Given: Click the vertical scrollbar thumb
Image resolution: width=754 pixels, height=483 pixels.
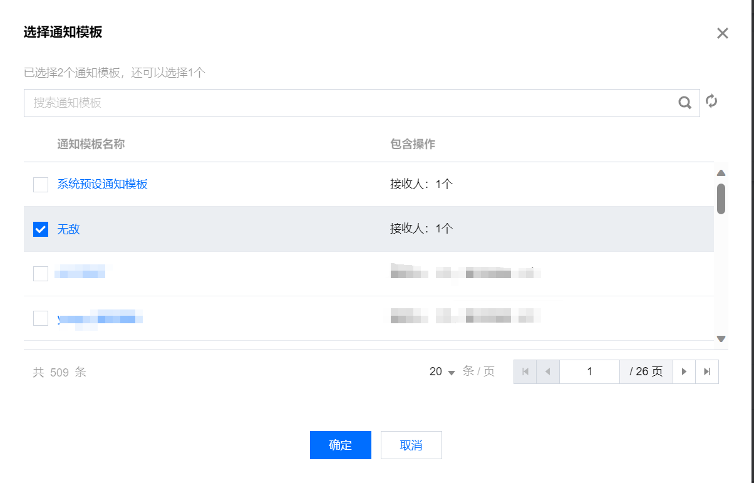Looking at the screenshot, I should point(721,199).
